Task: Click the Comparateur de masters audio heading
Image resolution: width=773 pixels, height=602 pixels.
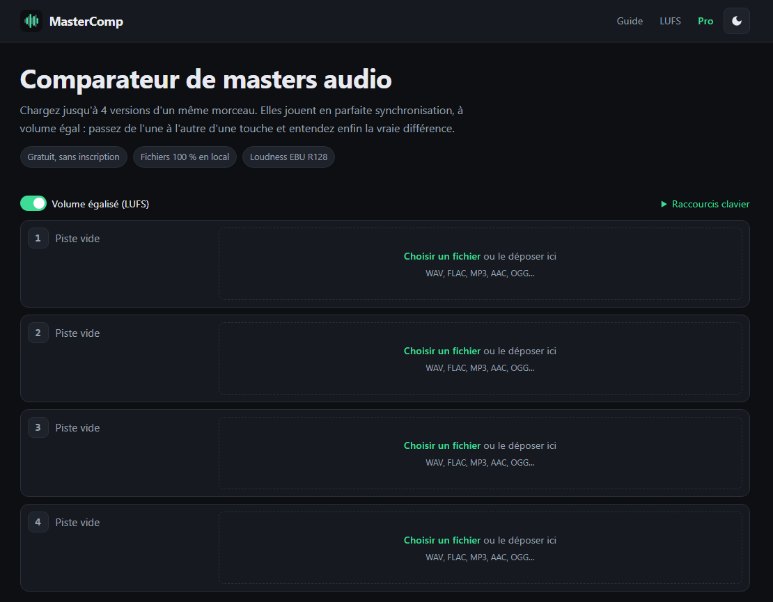Action: 206,79
